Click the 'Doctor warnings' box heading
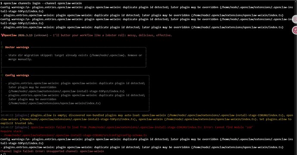297x155 pixels. coord(17,47)
